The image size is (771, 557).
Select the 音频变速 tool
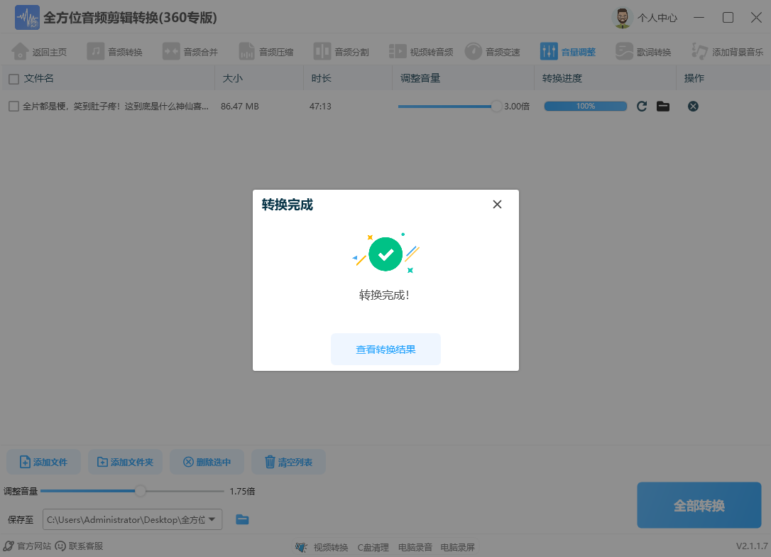(x=492, y=50)
